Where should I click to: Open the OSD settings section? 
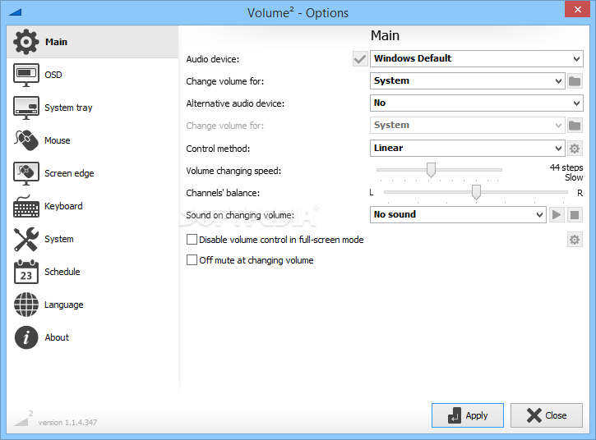pyautogui.click(x=53, y=75)
